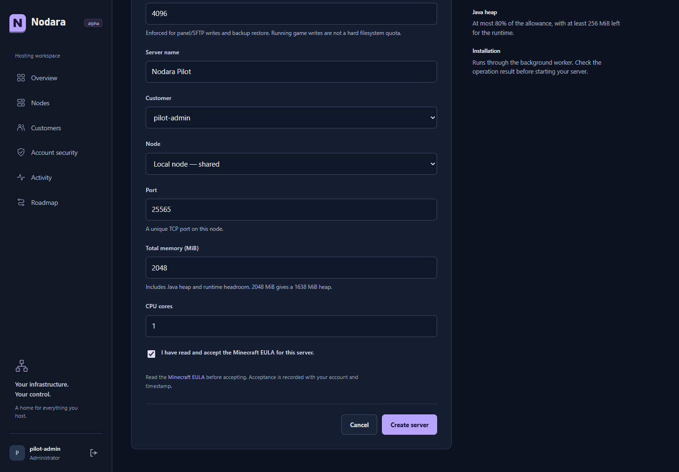This screenshot has width=679, height=472.
Task: Uncheck the Minecraft EULA acceptance checkbox
Action: pyautogui.click(x=151, y=354)
